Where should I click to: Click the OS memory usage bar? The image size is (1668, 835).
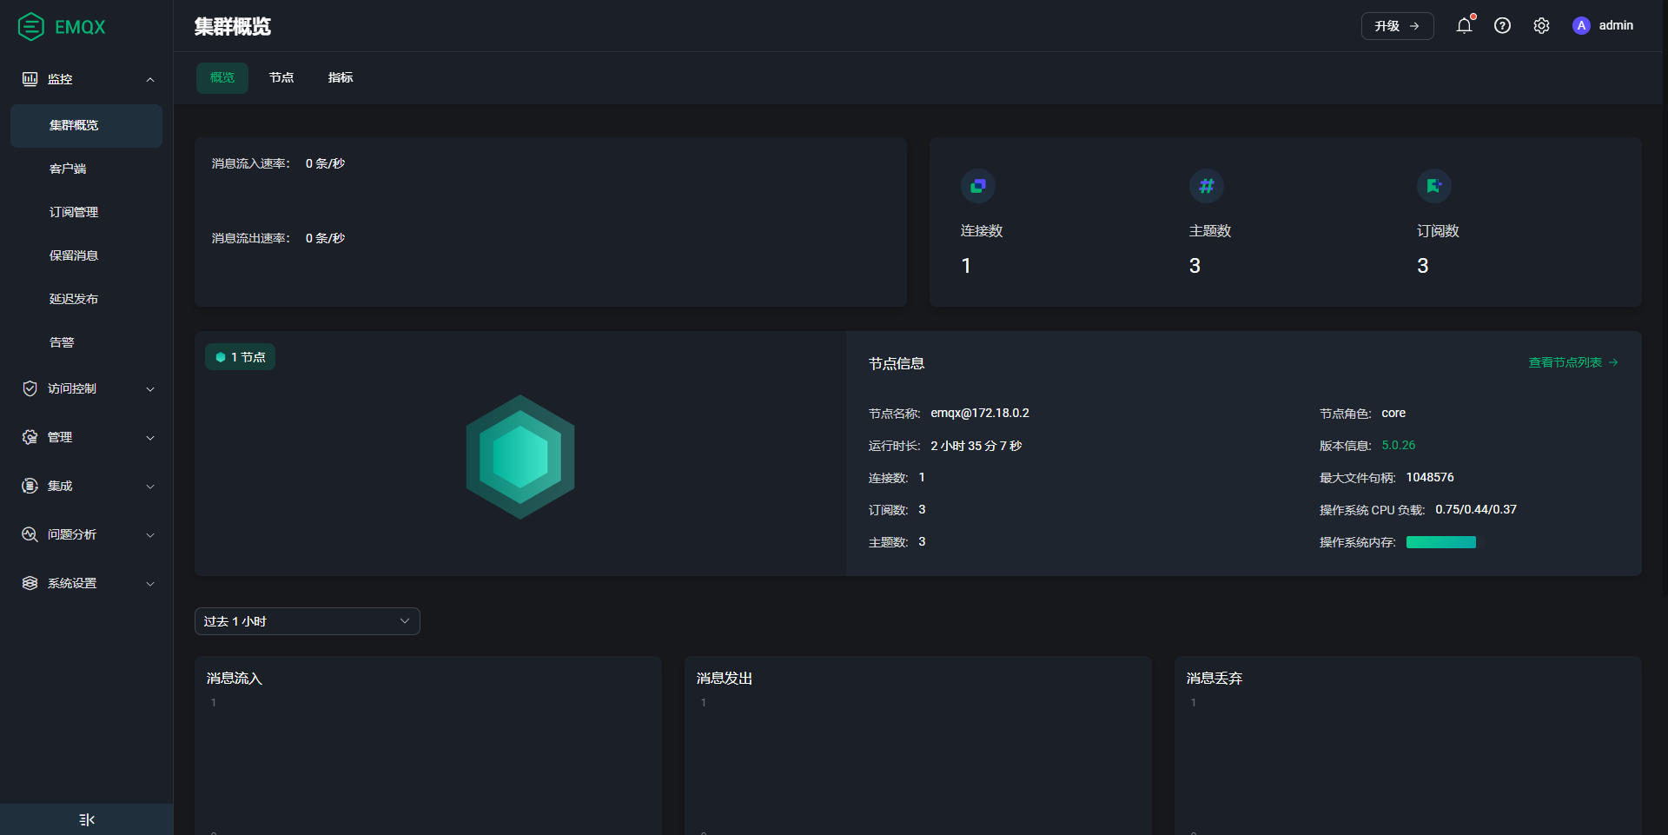tap(1440, 542)
